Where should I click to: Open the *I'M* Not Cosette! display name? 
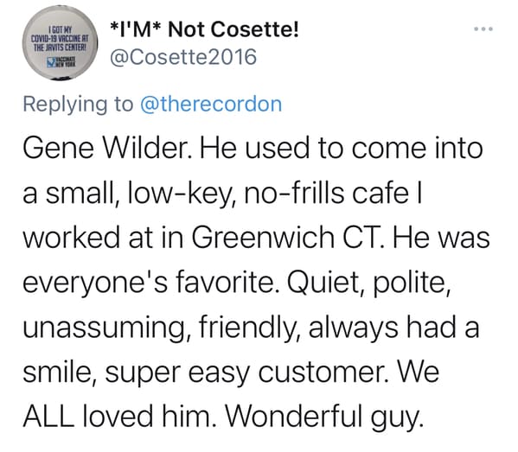[x=204, y=29]
